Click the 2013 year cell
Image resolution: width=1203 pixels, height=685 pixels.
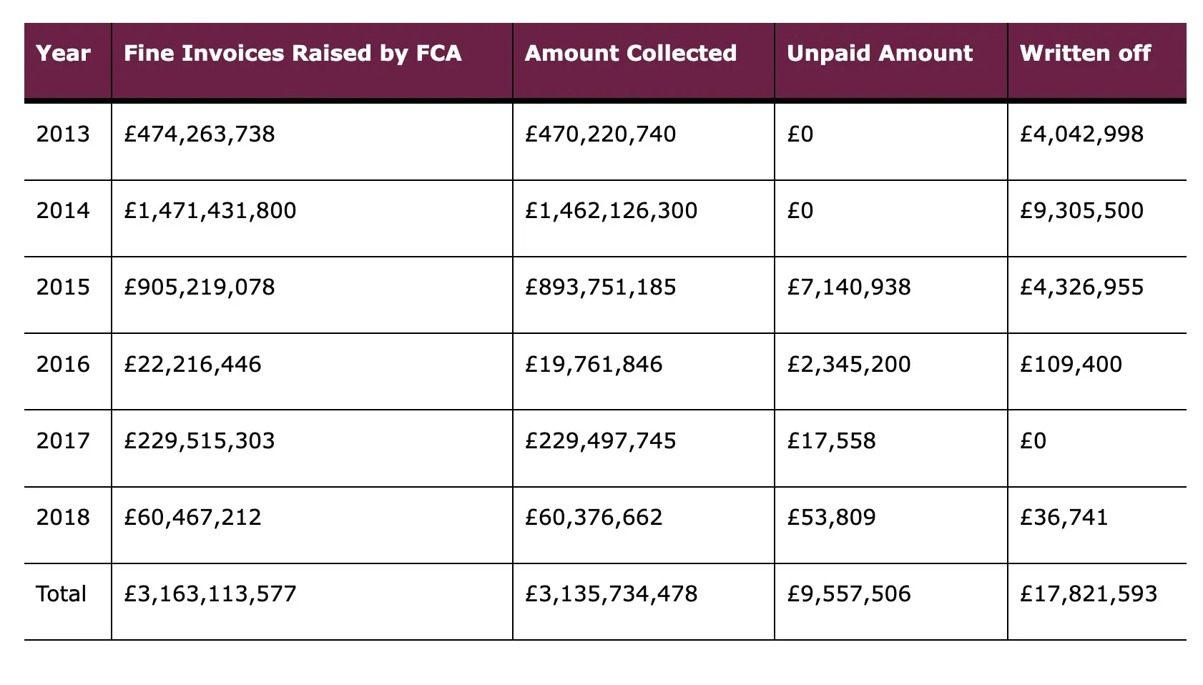(x=63, y=134)
